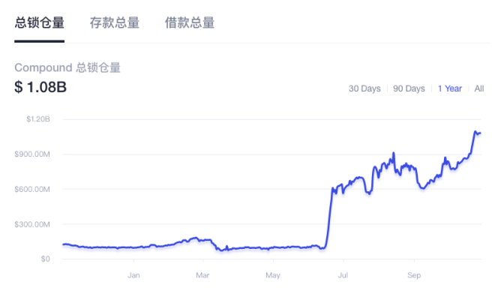Set chart range to 30 Days

(x=364, y=88)
